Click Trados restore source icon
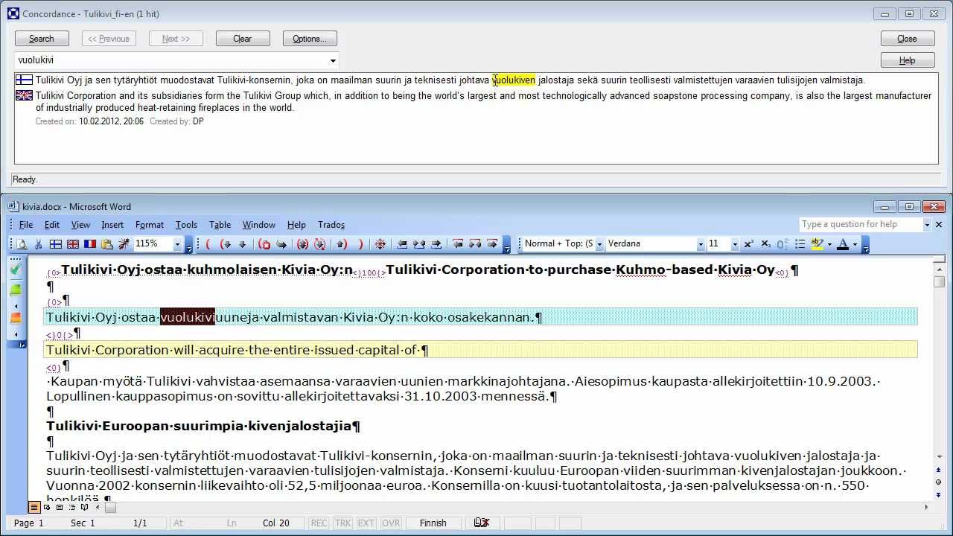The image size is (953, 536). pyautogui.click(x=264, y=243)
